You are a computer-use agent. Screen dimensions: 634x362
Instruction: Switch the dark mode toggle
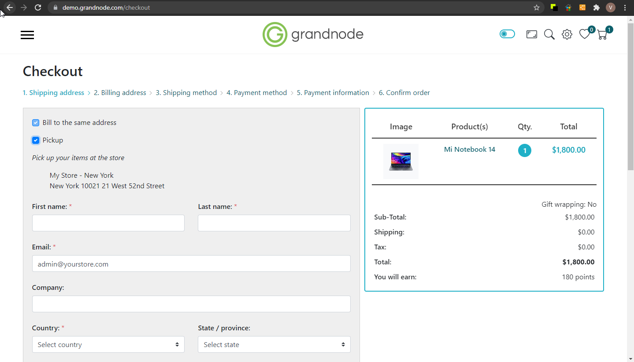[507, 33]
